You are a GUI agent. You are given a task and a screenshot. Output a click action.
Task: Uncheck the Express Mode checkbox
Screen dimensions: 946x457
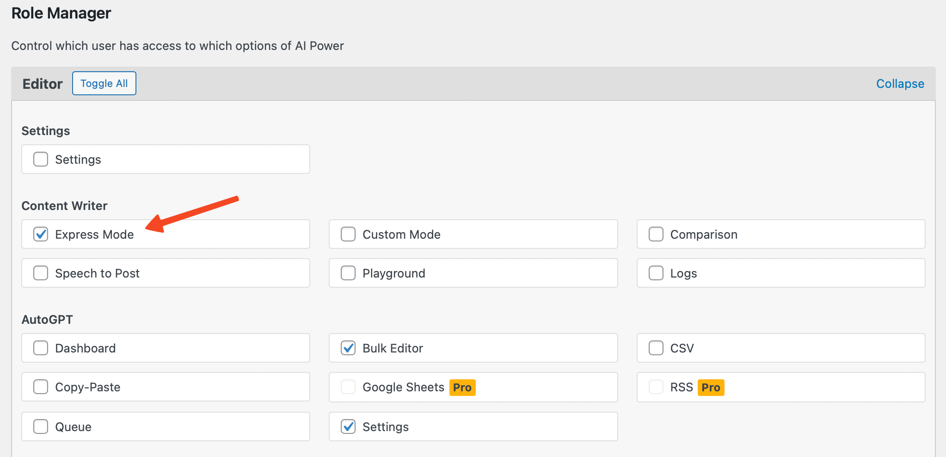point(41,234)
